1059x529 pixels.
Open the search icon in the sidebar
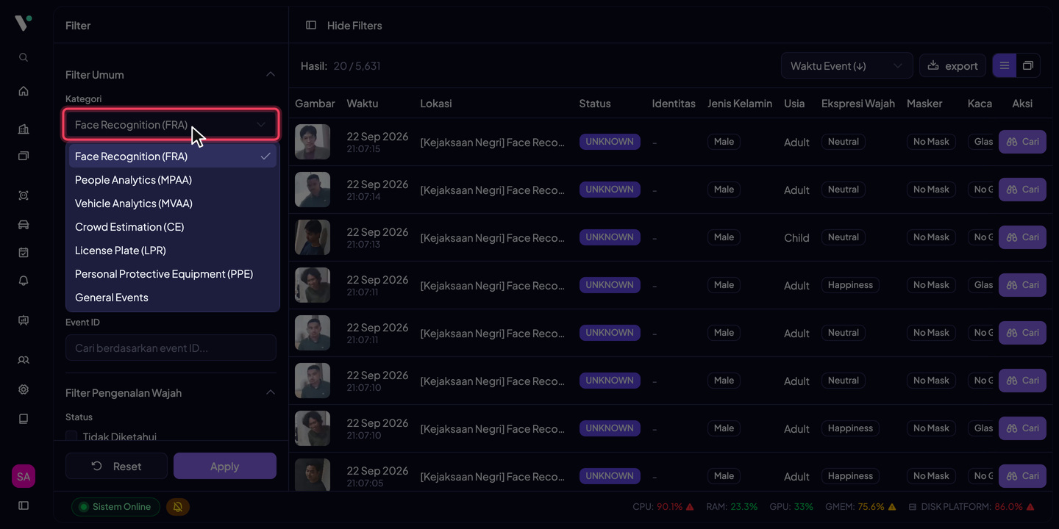(24, 57)
